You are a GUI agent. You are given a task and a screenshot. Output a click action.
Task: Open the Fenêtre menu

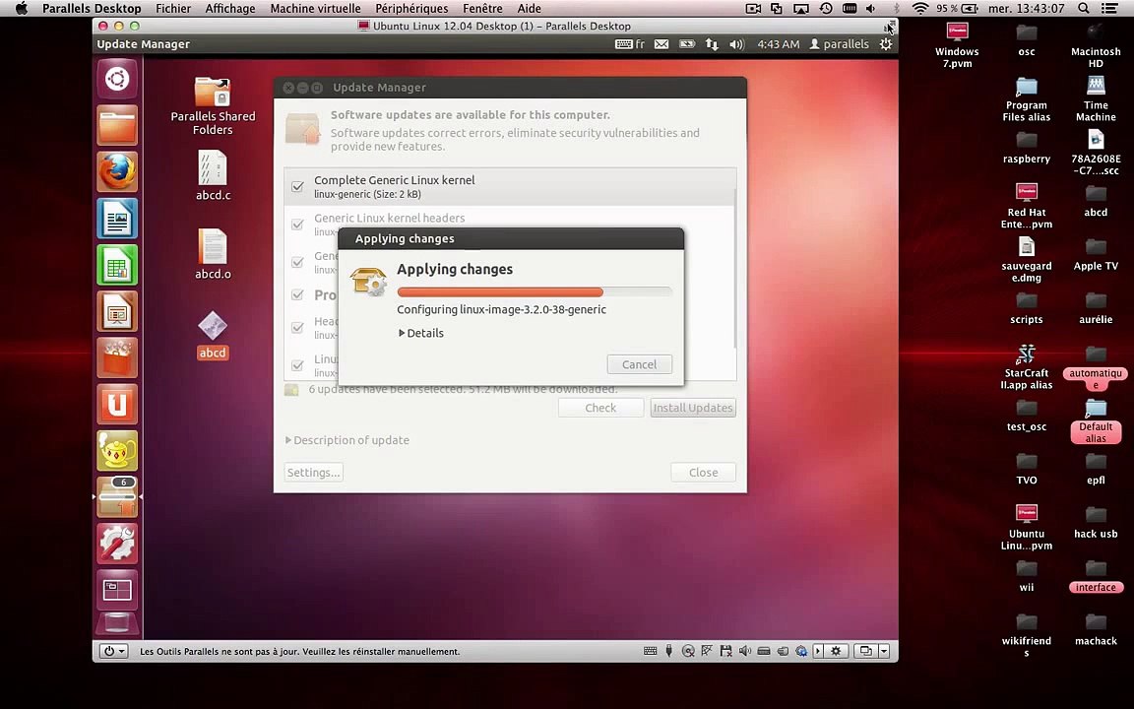pos(482,9)
